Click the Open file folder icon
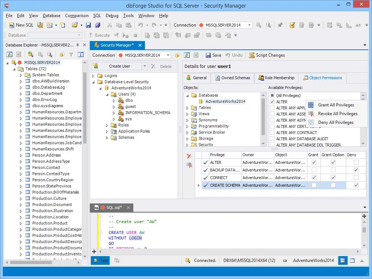 (75, 25)
